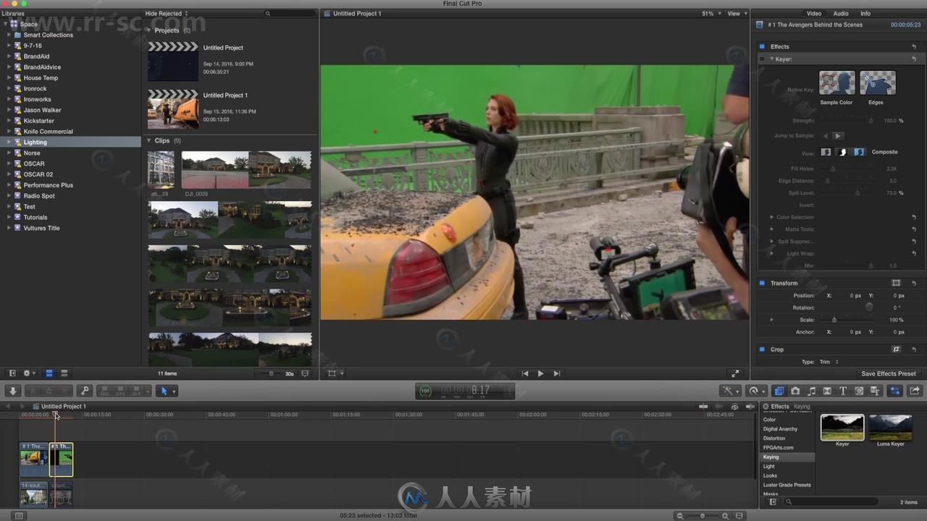The height and width of the screenshot is (521, 927).
Task: Set Keyer view to Matte icon
Action: click(x=842, y=152)
